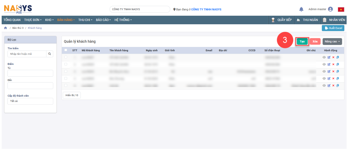The width and height of the screenshot is (348, 149).
Task: Open the KHO menu
Action: (x=49, y=20)
